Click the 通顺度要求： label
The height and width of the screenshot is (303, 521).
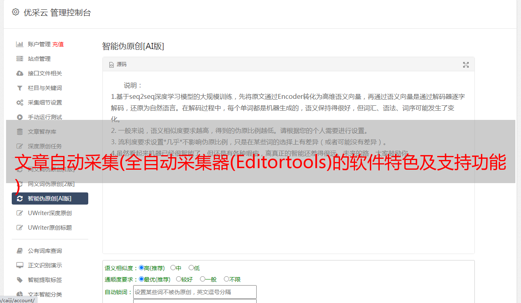click(121, 280)
